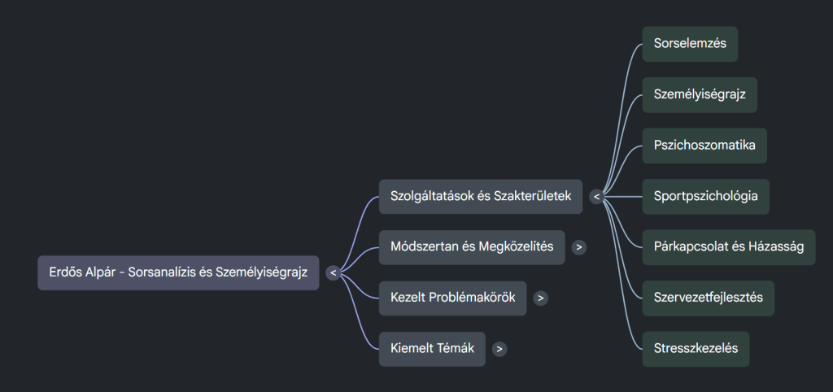
Task: Expand the Módszertan és Megközelítés branch arrow
Action: [578, 247]
